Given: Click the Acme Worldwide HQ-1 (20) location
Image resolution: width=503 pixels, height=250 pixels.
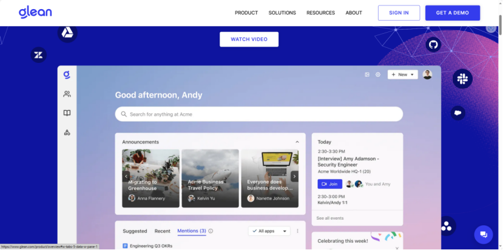Looking at the screenshot, I should [344, 171].
